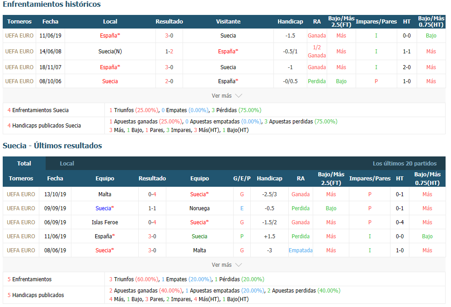Expand 'Ver más' under Suecia últimos resultados
Image resolution: width=451 pixels, height=307 pixels.
tap(227, 264)
